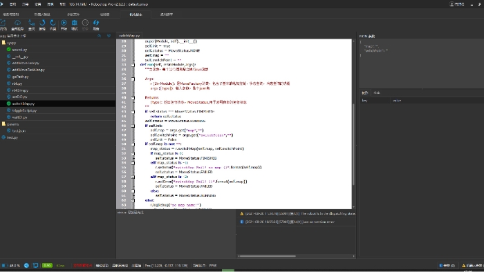Click the green 0.96 status badge
This screenshot has width=484, height=272.
pyautogui.click(x=47, y=265)
